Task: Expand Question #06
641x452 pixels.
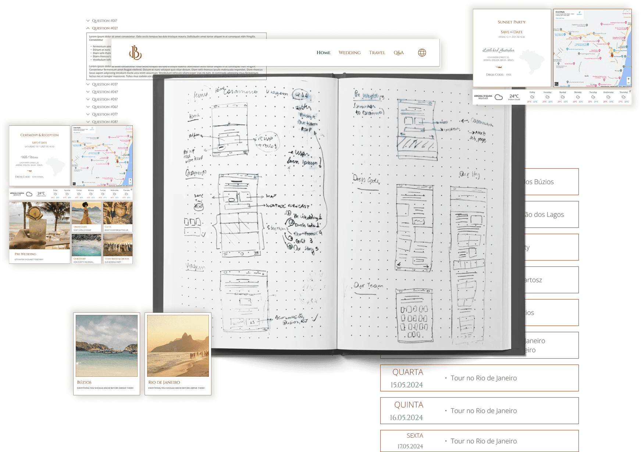Action: [x=102, y=107]
